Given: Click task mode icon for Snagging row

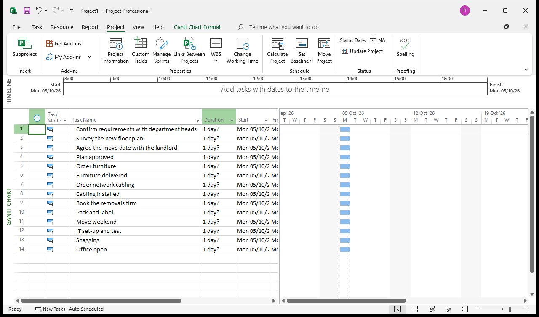Looking at the screenshot, I should coord(51,240).
